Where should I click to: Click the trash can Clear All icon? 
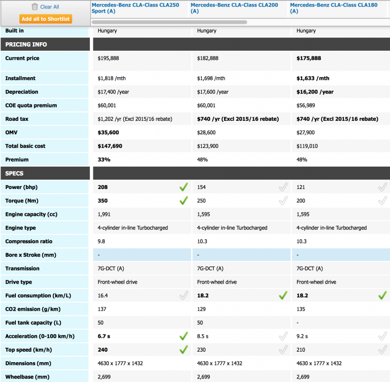[x=35, y=6]
